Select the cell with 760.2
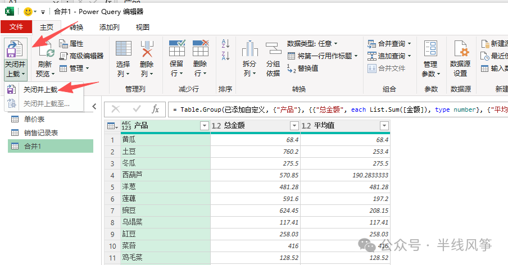Viewport: 508px width, 265px height. tap(255, 152)
